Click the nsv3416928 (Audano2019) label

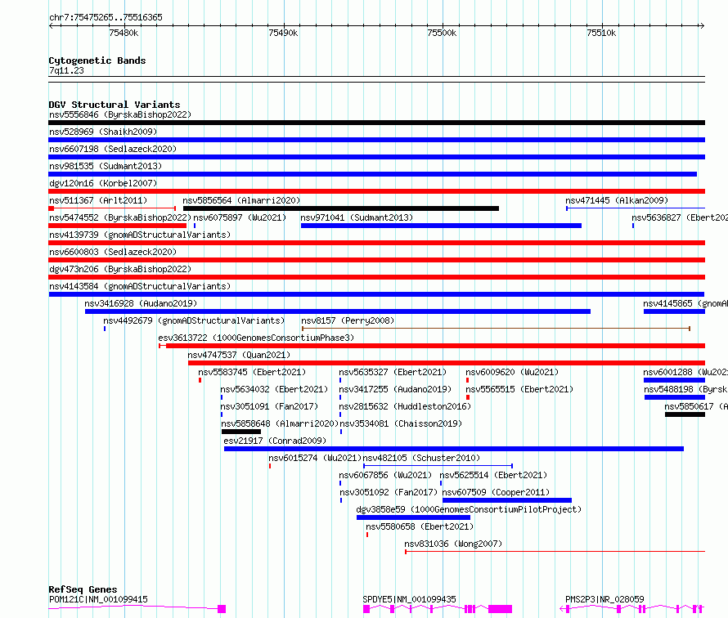pos(141,303)
